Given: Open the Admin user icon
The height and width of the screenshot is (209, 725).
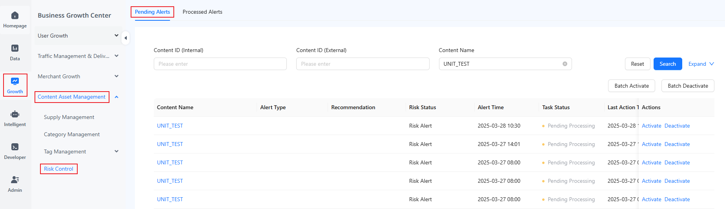Looking at the screenshot, I should pyautogui.click(x=15, y=180).
